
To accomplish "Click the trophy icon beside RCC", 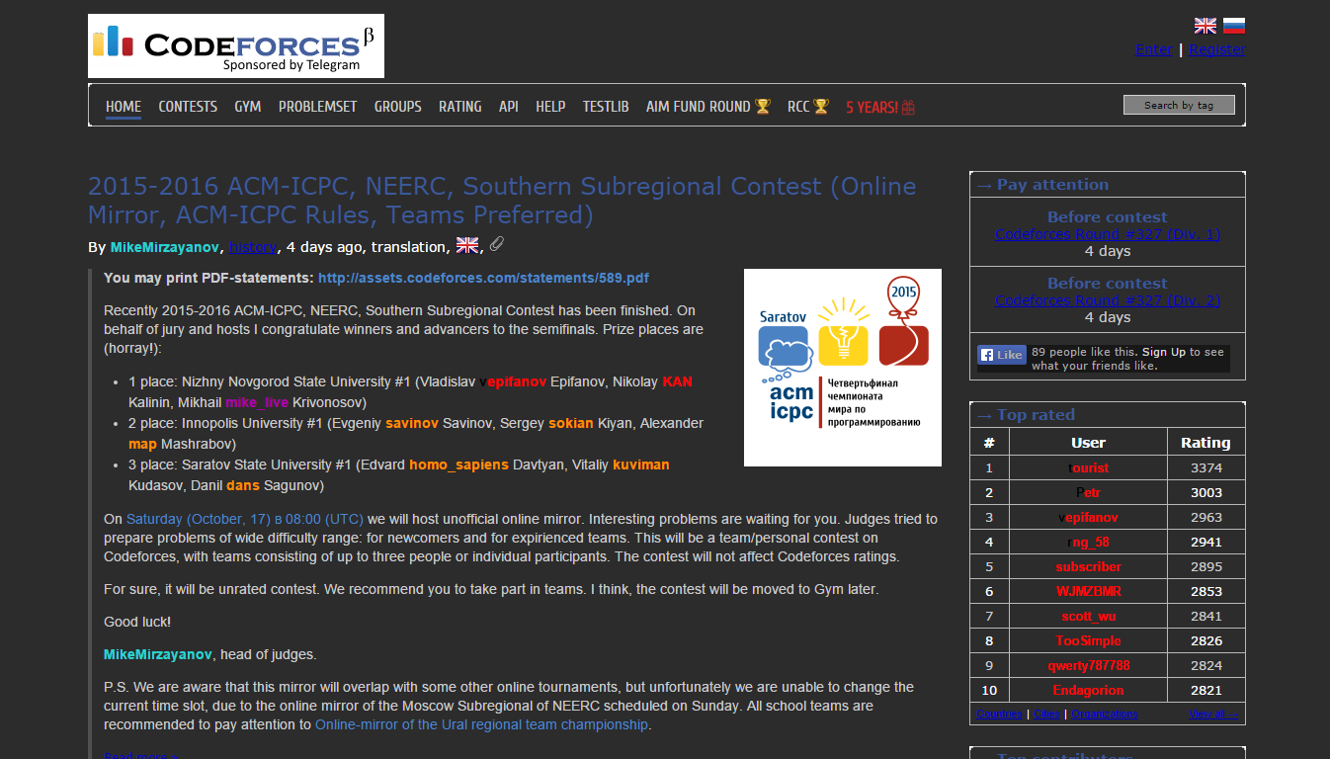I will point(821,106).
